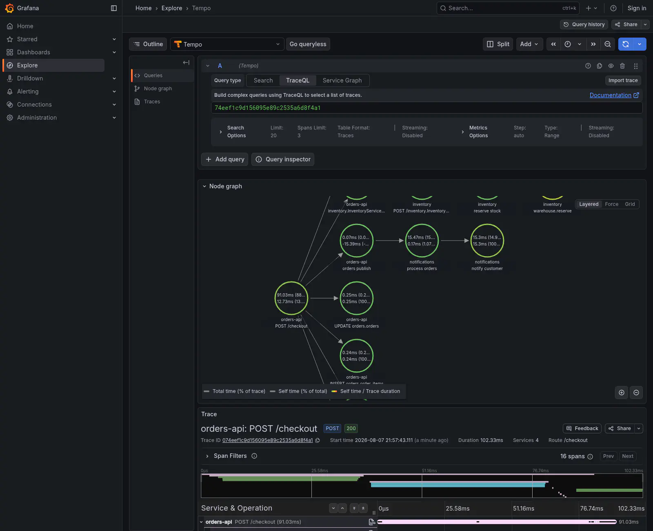Collapse the outline panel arrow icon
The width and height of the screenshot is (653, 531).
click(x=186, y=62)
